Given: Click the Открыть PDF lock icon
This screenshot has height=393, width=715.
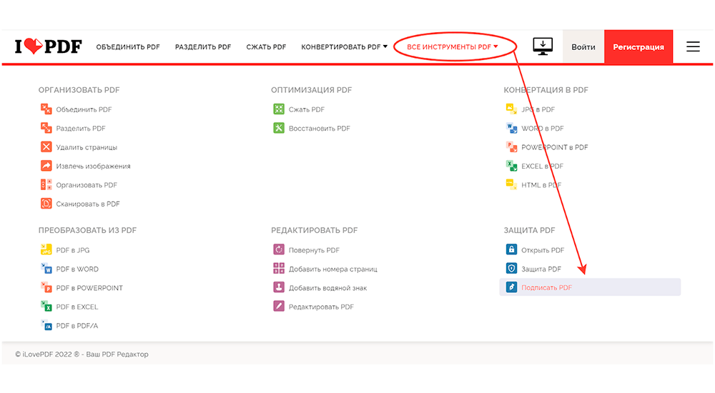Looking at the screenshot, I should tap(511, 250).
